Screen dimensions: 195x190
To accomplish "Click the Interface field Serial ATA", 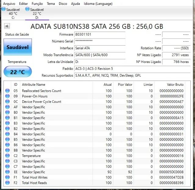I will 100,48.
